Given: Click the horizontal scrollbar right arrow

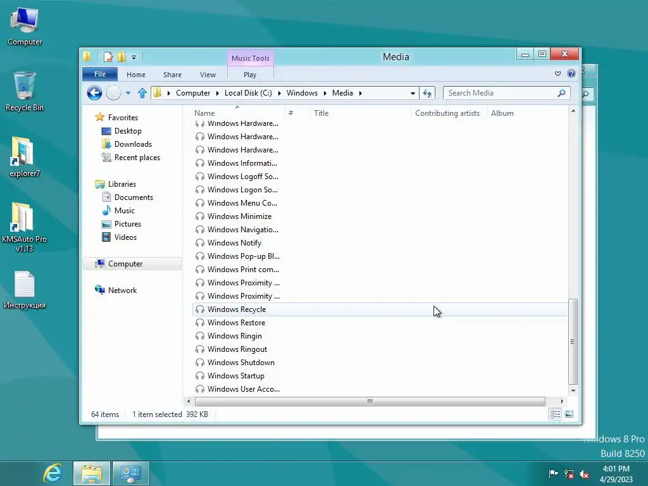Looking at the screenshot, I should coord(562,401).
